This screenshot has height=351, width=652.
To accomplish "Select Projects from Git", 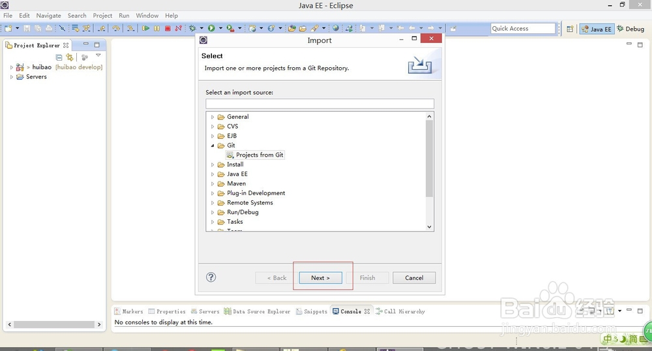I will coord(255,155).
